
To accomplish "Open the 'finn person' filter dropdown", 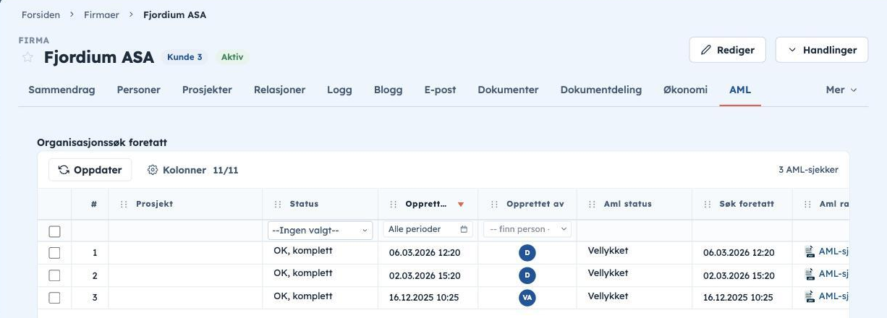I will pos(527,229).
